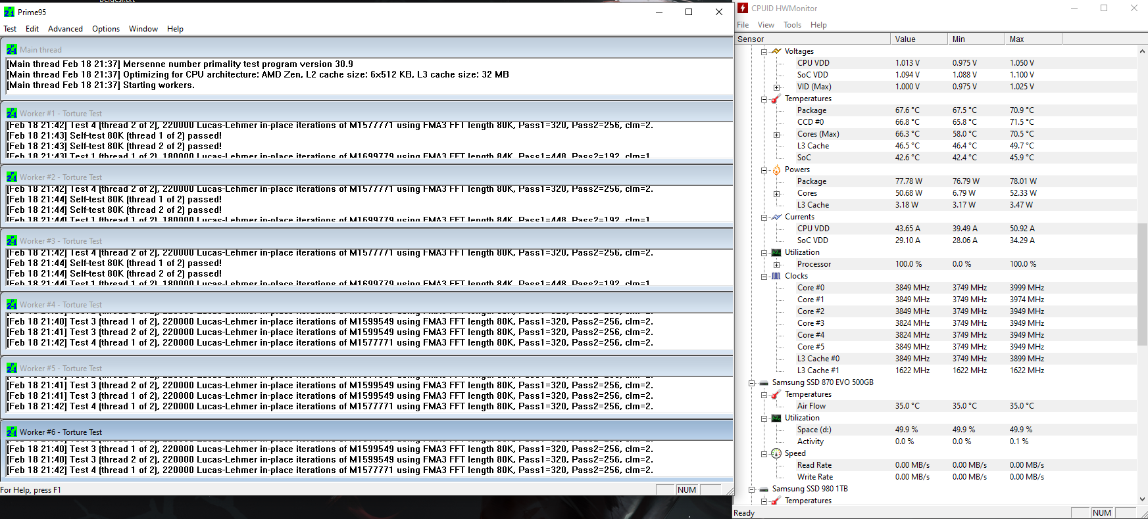Click Worker #2 Torture Test window icon
The height and width of the screenshot is (519, 1148).
tap(12, 177)
